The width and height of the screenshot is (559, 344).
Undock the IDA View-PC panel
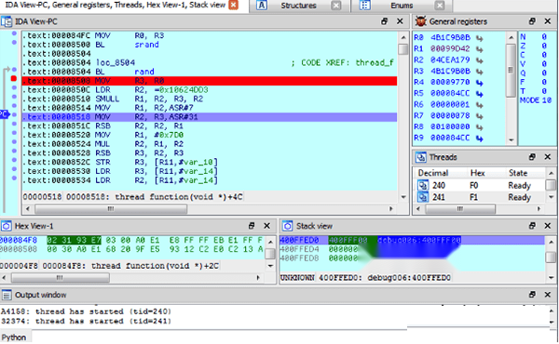point(384,21)
